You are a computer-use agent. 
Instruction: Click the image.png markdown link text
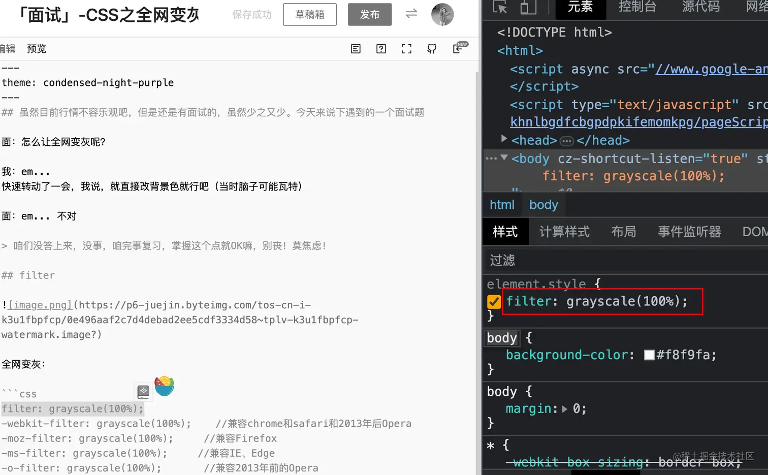[41, 305]
